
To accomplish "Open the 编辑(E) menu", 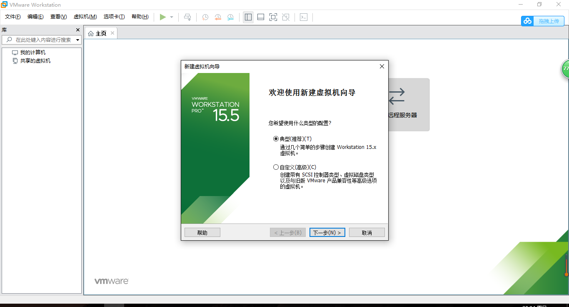I will (35, 17).
